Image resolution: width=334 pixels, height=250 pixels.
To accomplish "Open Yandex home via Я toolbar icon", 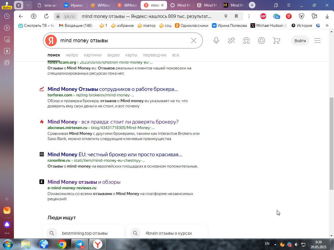I will point(33,16).
